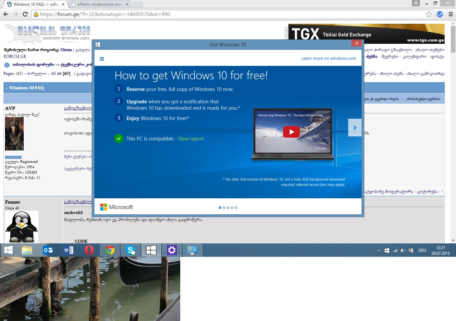Open Word from the taskbar

(x=68, y=250)
